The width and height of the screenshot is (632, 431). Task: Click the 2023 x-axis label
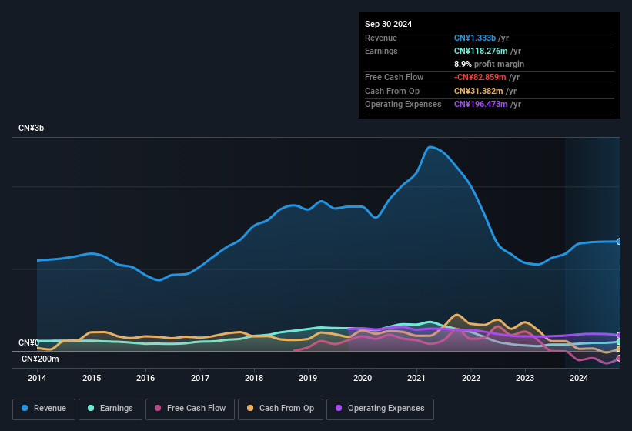pyautogui.click(x=525, y=378)
